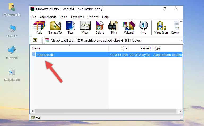Select the Recycle Bin desktop icon
Viewport: 204px width, 126px height.
12,75
